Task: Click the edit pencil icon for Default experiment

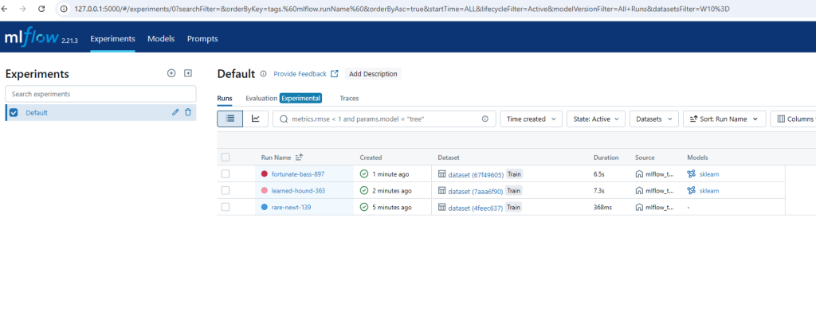Action: point(175,112)
